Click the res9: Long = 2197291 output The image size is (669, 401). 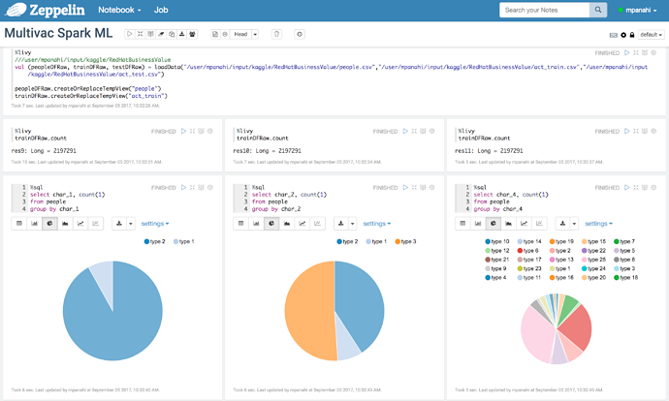click(x=44, y=150)
